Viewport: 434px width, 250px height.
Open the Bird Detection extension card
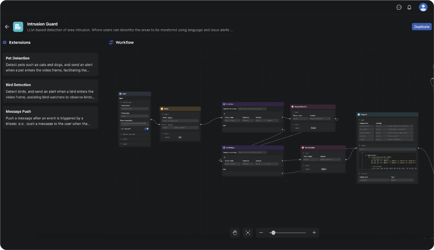tap(51, 91)
